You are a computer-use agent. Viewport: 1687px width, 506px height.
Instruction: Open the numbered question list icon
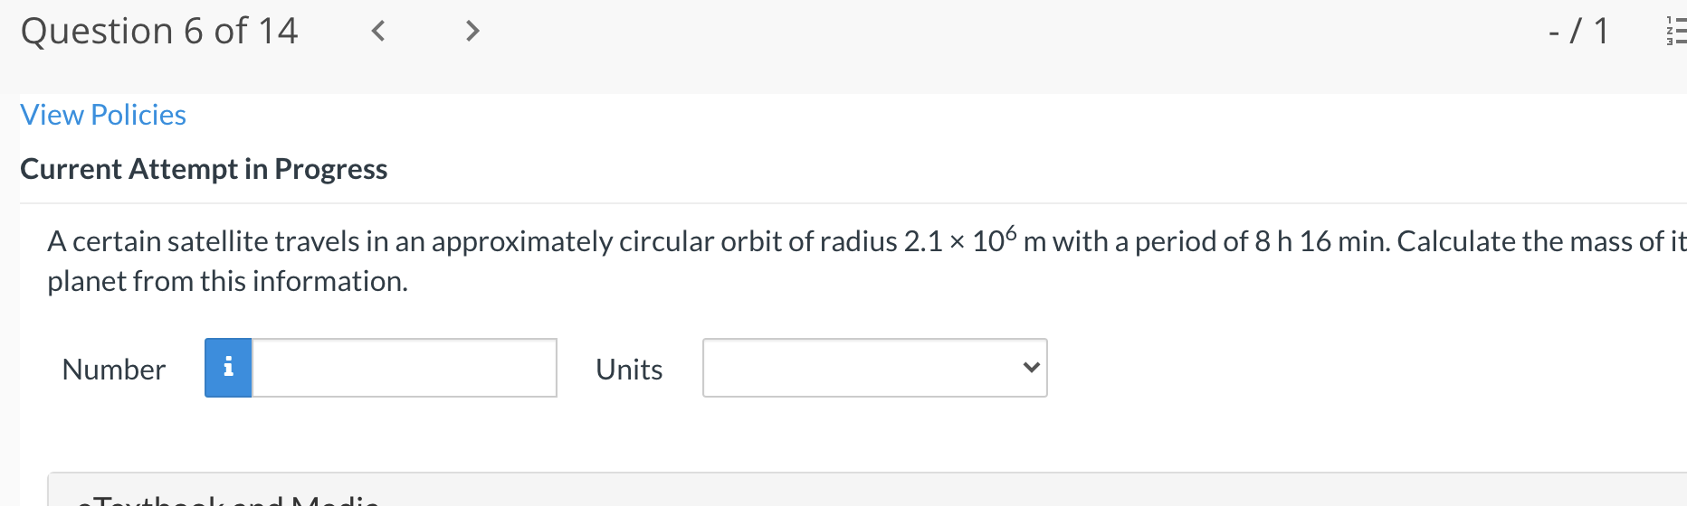(1675, 32)
